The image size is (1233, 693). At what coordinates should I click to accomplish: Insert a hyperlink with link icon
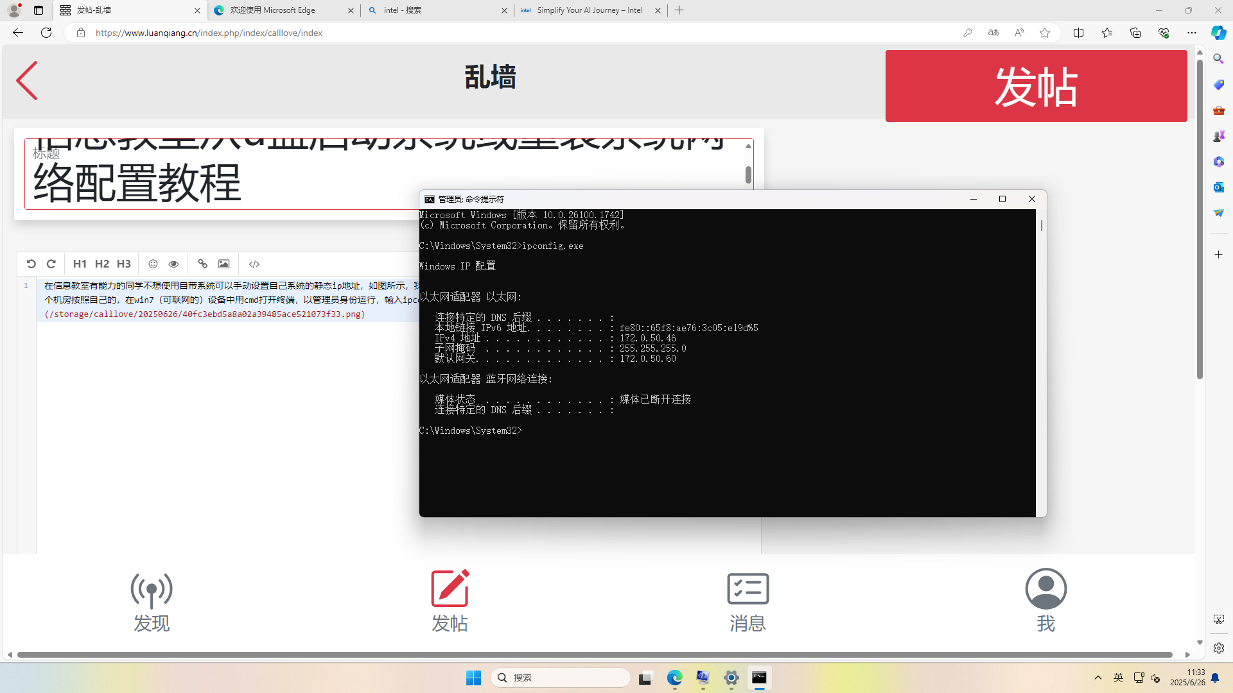[x=202, y=264]
